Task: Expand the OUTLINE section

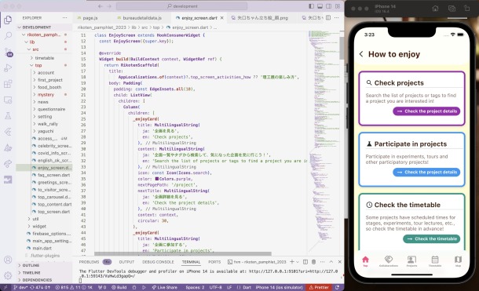Action: (31, 265)
